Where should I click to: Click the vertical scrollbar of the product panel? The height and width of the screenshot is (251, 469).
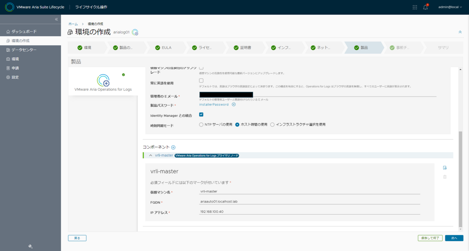point(460,179)
